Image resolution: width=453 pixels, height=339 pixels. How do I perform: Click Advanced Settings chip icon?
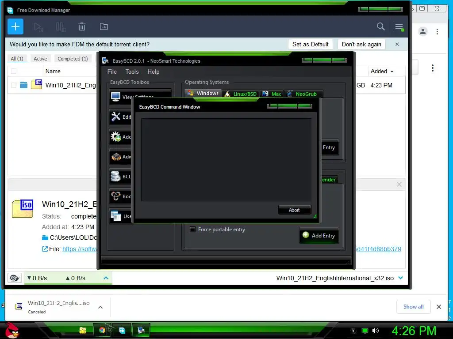(116, 157)
